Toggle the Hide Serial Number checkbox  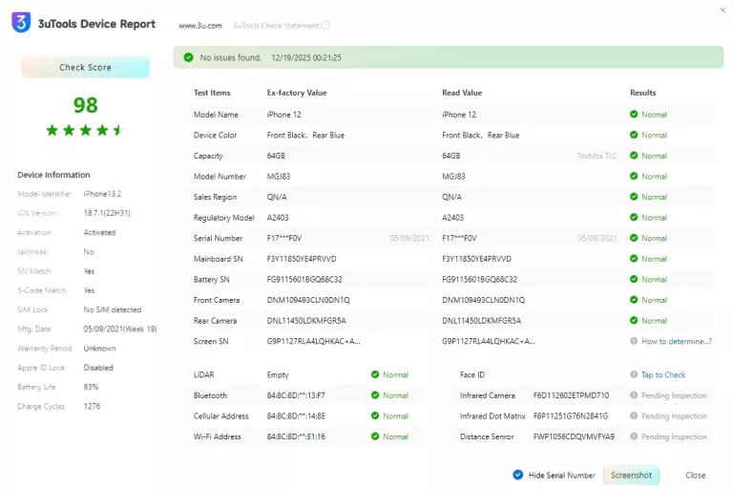click(x=517, y=475)
